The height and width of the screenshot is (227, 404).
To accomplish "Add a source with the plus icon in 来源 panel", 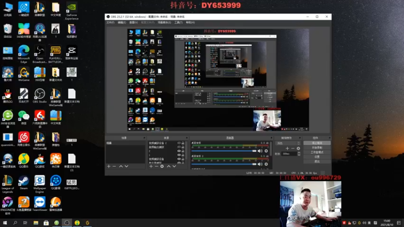I will point(151,166).
